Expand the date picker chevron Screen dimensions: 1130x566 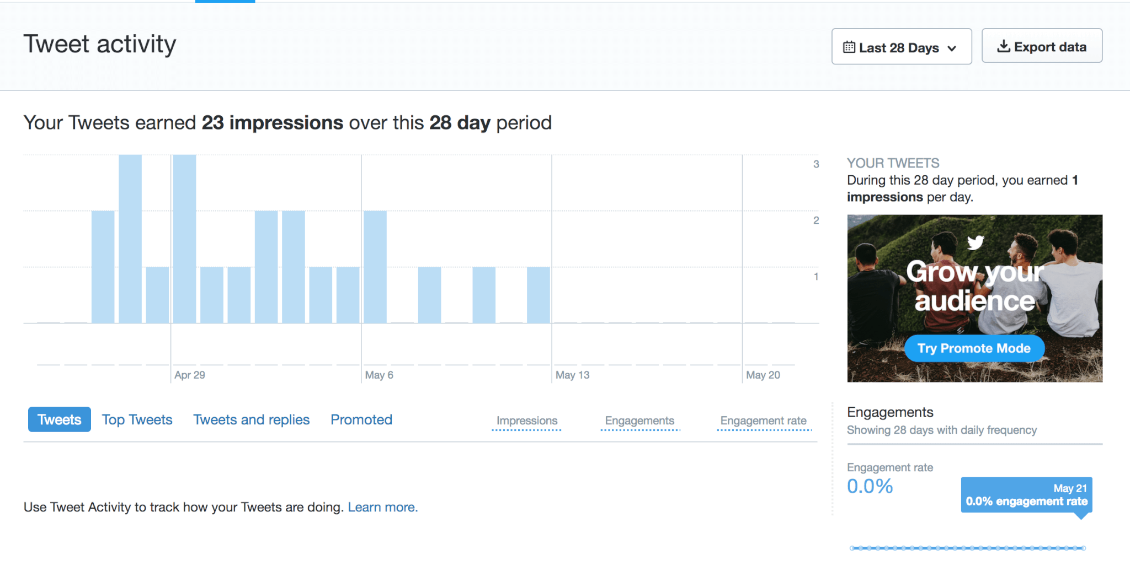point(951,48)
